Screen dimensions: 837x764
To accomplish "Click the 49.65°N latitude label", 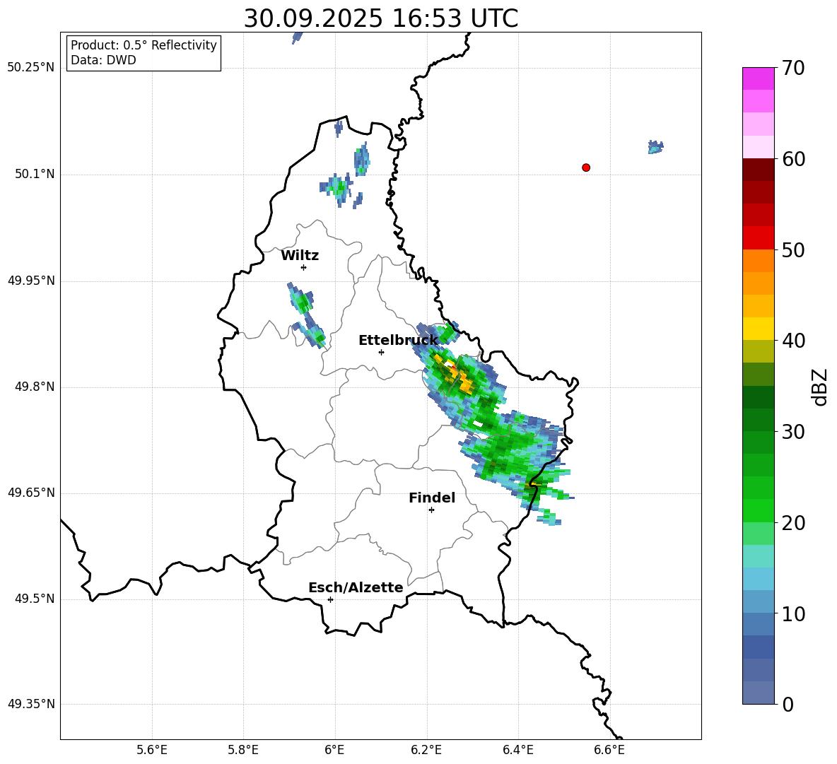I will 31,493.
